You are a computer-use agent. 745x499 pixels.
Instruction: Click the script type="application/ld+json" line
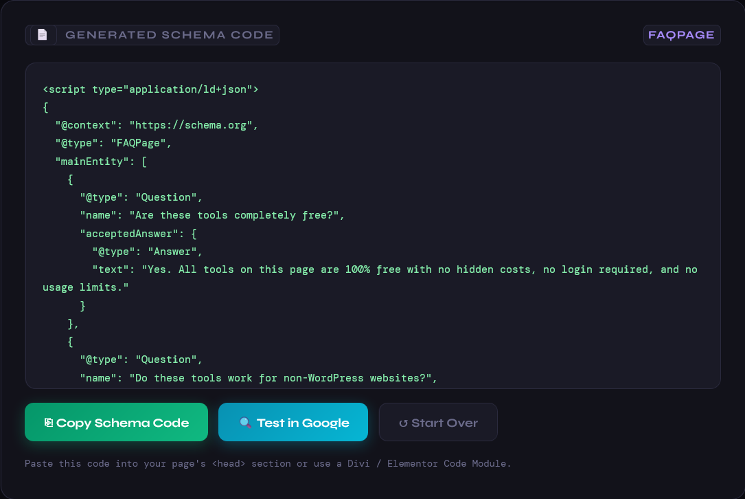[150, 89]
